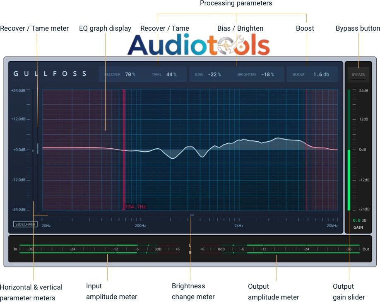Toggle the SIDECHAIN button
This screenshot has width=380, height=302.
[x=25, y=224]
